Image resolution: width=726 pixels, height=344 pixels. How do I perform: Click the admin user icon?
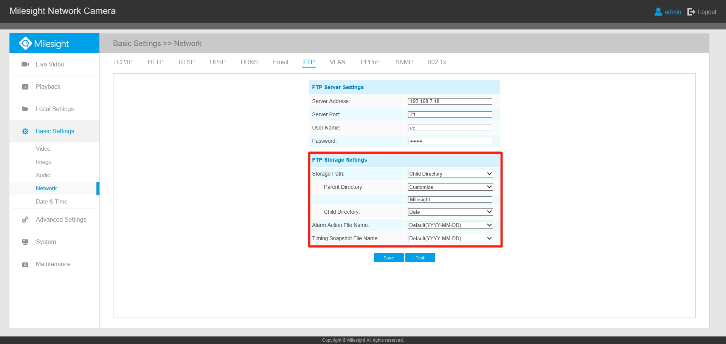tap(658, 12)
